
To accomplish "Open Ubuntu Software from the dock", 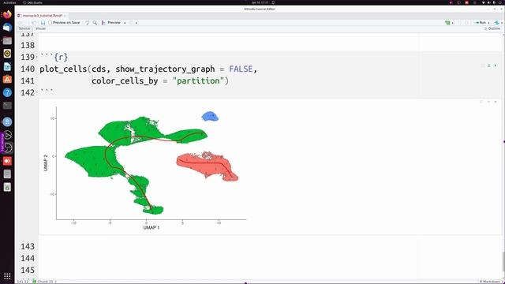I will click(x=7, y=80).
